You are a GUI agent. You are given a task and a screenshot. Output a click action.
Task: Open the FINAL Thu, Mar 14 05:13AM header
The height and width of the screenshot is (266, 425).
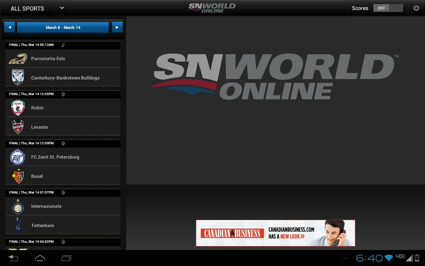(x=63, y=45)
